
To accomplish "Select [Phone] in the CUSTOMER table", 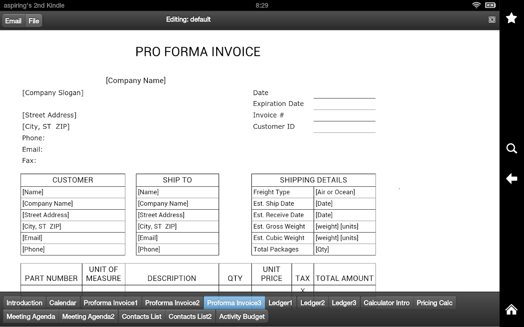I will coord(73,249).
